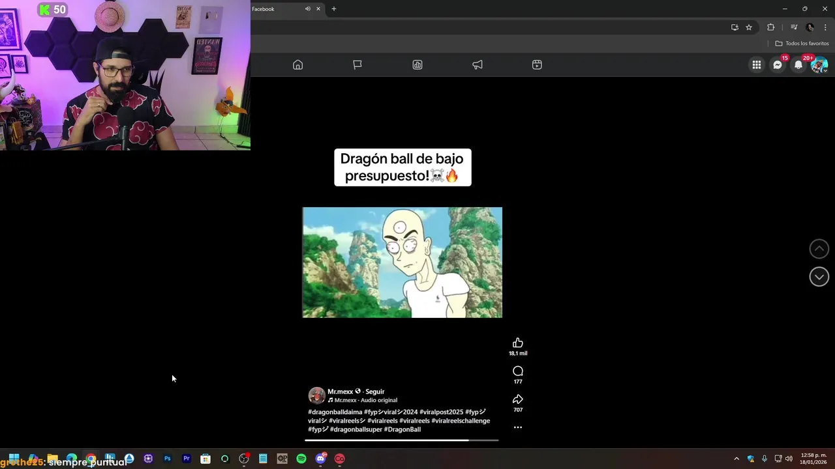Viewport: 835px width, 469px height.
Task: Bookmark this page with star icon
Action: pyautogui.click(x=749, y=27)
